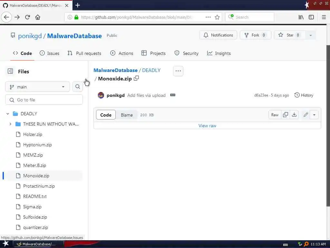Expand the commit message ellipsis
Screen dimensions: 330x248
click(173, 95)
